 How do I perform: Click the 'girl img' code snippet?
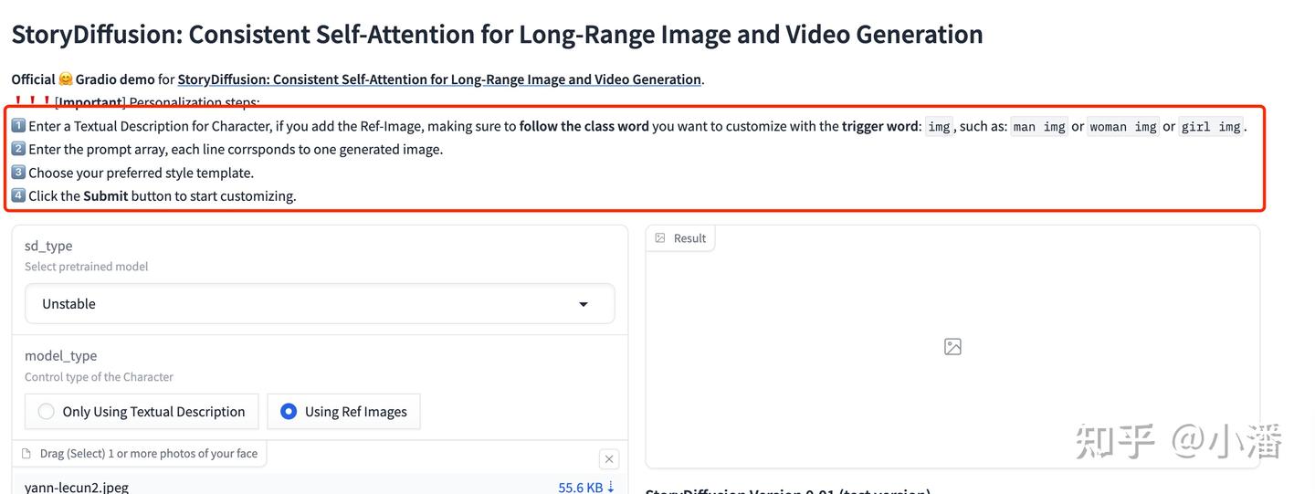(x=1211, y=127)
